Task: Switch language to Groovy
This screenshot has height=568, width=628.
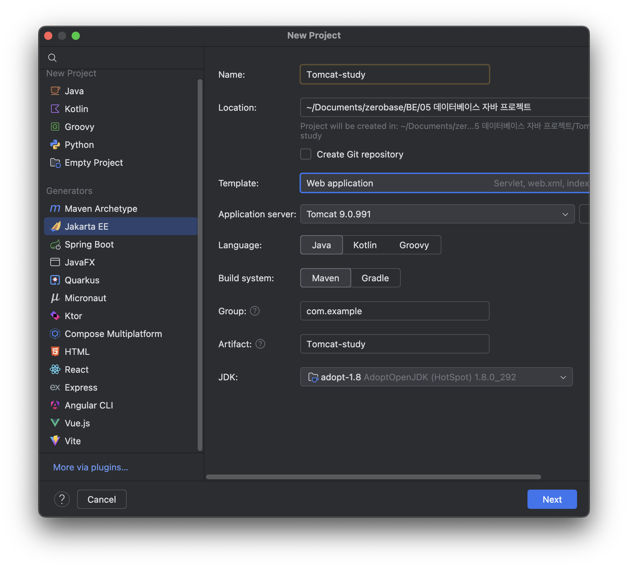Action: 414,245
